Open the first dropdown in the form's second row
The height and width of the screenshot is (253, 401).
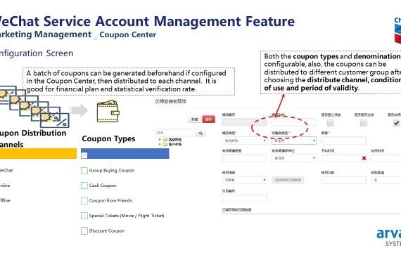(245, 141)
